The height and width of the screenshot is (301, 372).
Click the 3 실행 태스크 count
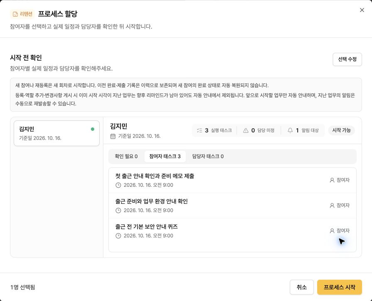click(215, 130)
